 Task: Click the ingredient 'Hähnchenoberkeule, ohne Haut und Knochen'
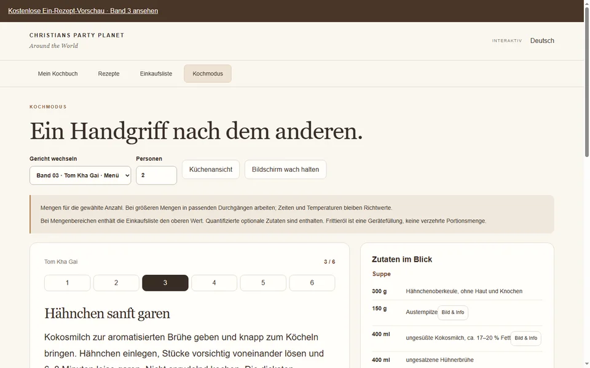coord(464,291)
